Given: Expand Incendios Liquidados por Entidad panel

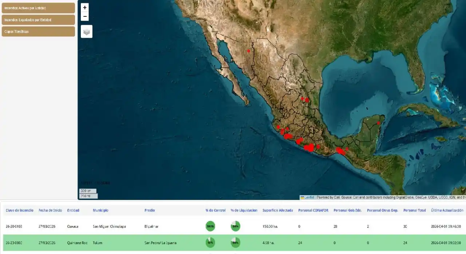Looking at the screenshot, I should coord(38,20).
